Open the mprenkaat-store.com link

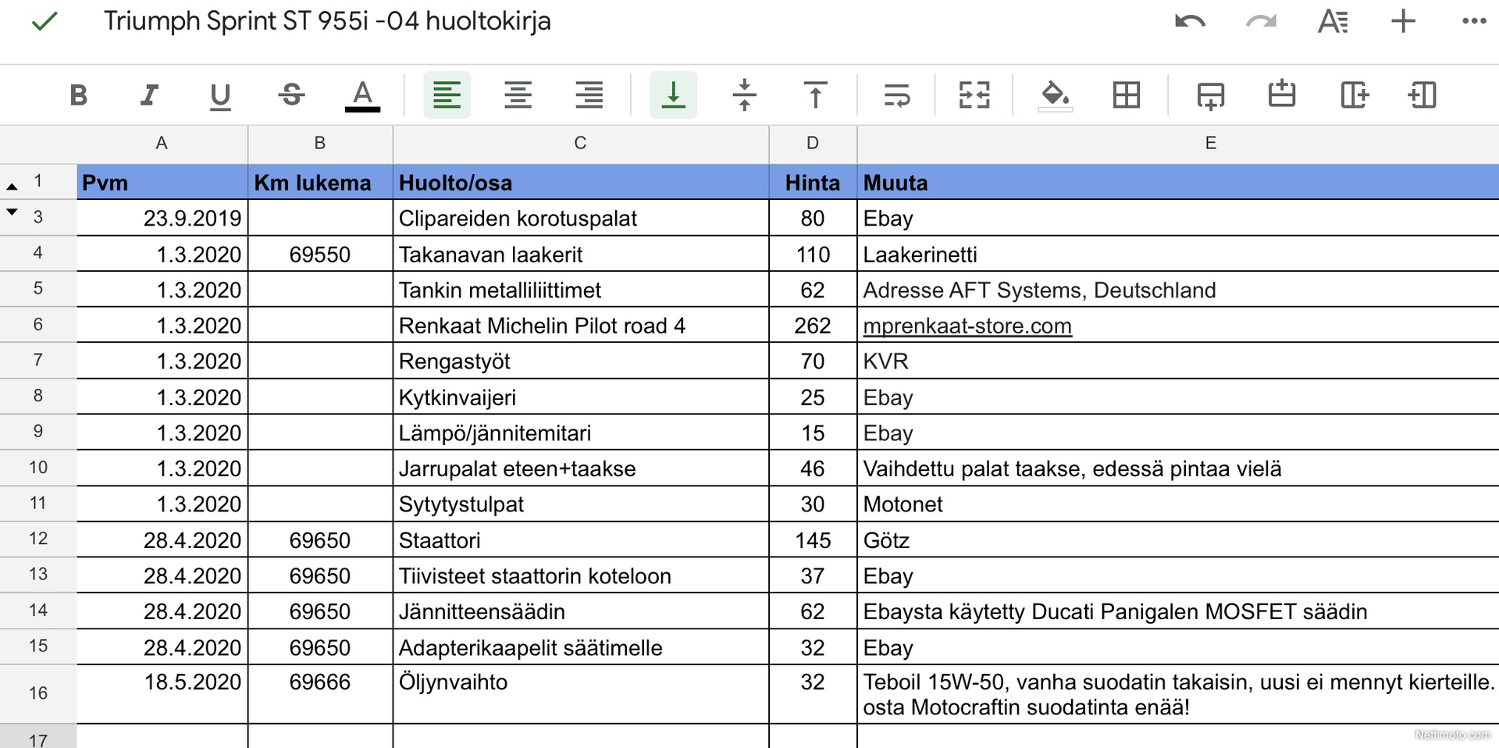967,326
